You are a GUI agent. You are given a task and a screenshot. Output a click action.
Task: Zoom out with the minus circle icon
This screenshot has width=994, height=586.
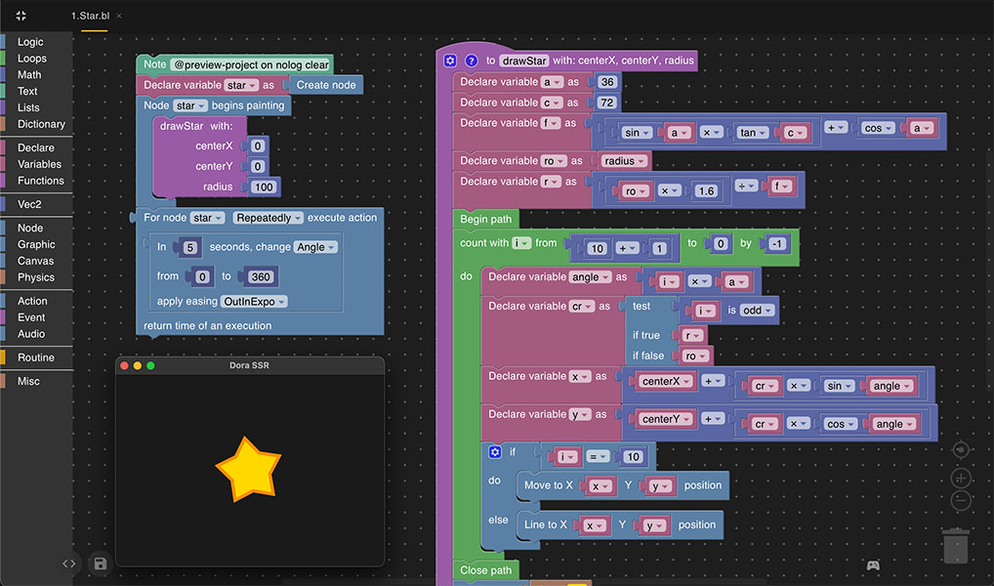pyautogui.click(x=961, y=500)
